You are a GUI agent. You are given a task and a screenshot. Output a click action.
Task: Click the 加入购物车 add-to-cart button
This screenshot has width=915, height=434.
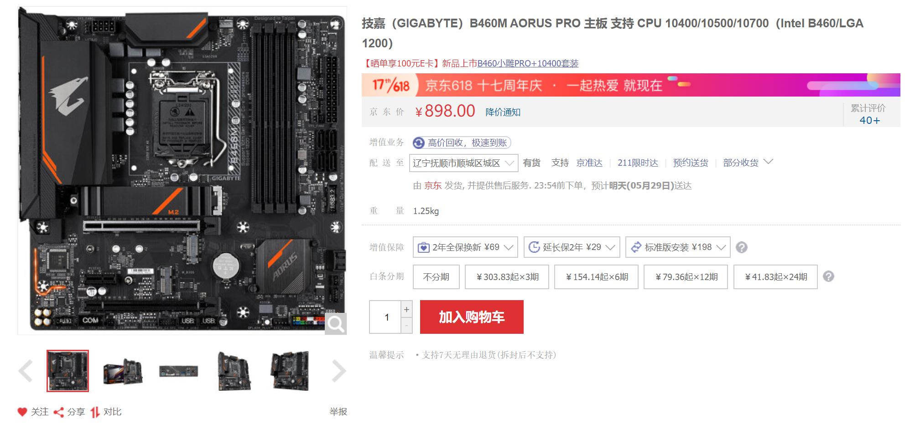pyautogui.click(x=472, y=317)
